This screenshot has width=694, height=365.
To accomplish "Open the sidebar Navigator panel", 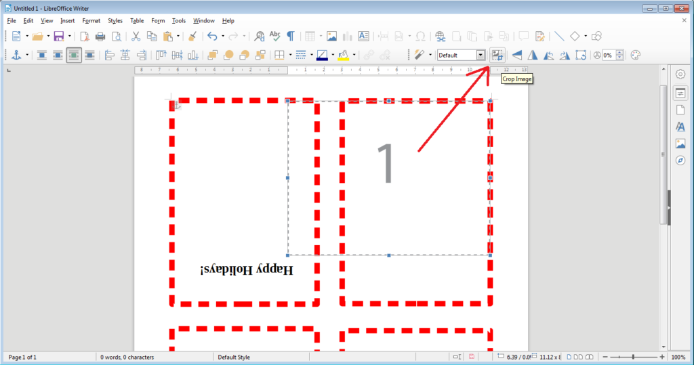I will coord(680,160).
